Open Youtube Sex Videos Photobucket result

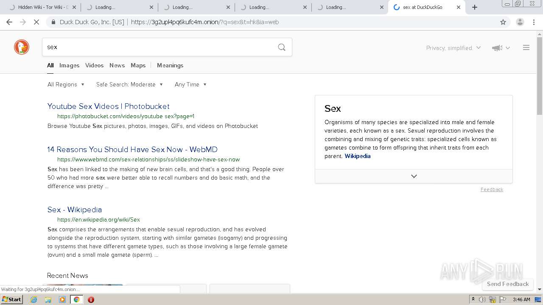[x=108, y=106]
